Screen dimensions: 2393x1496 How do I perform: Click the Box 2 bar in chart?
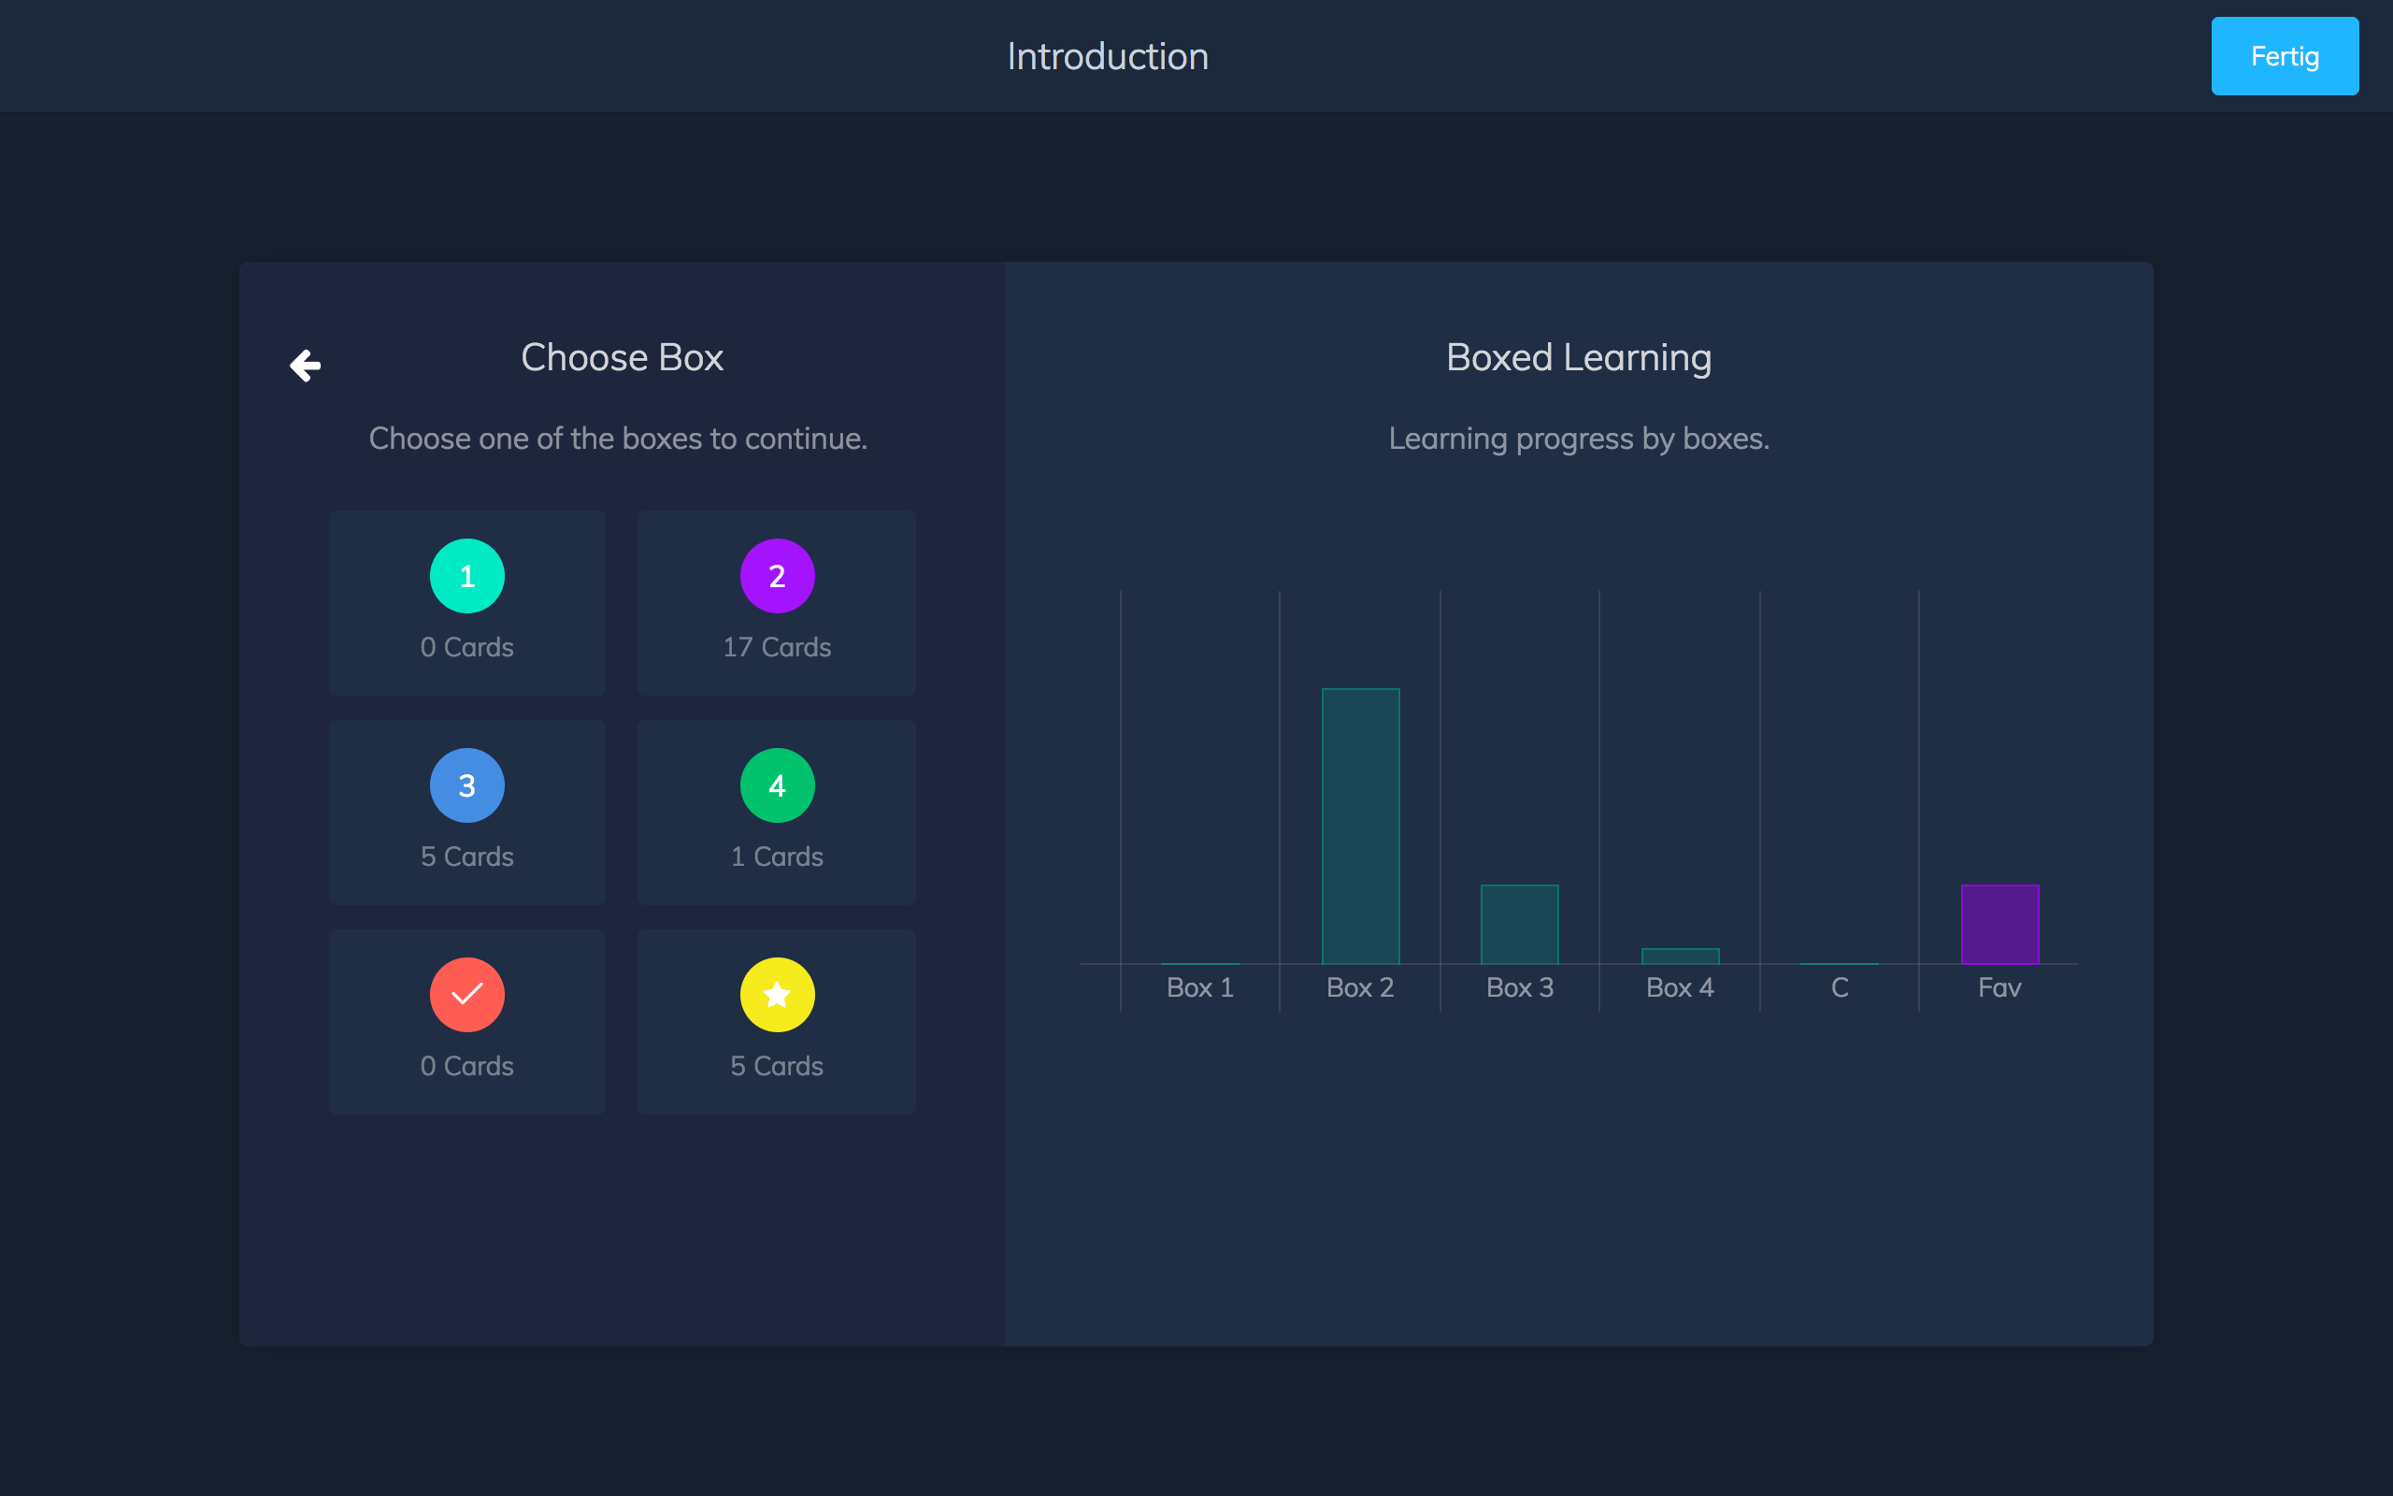(1360, 827)
